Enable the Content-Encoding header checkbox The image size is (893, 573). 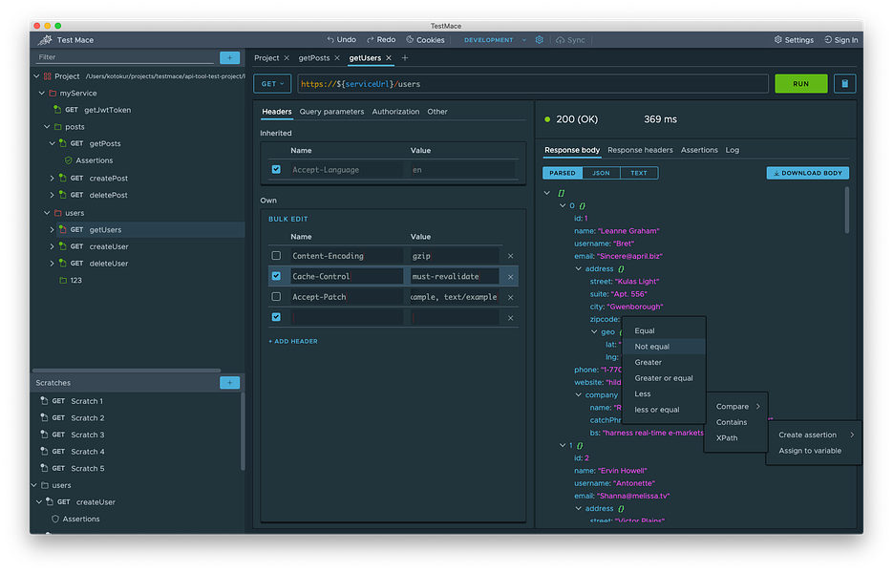(276, 256)
